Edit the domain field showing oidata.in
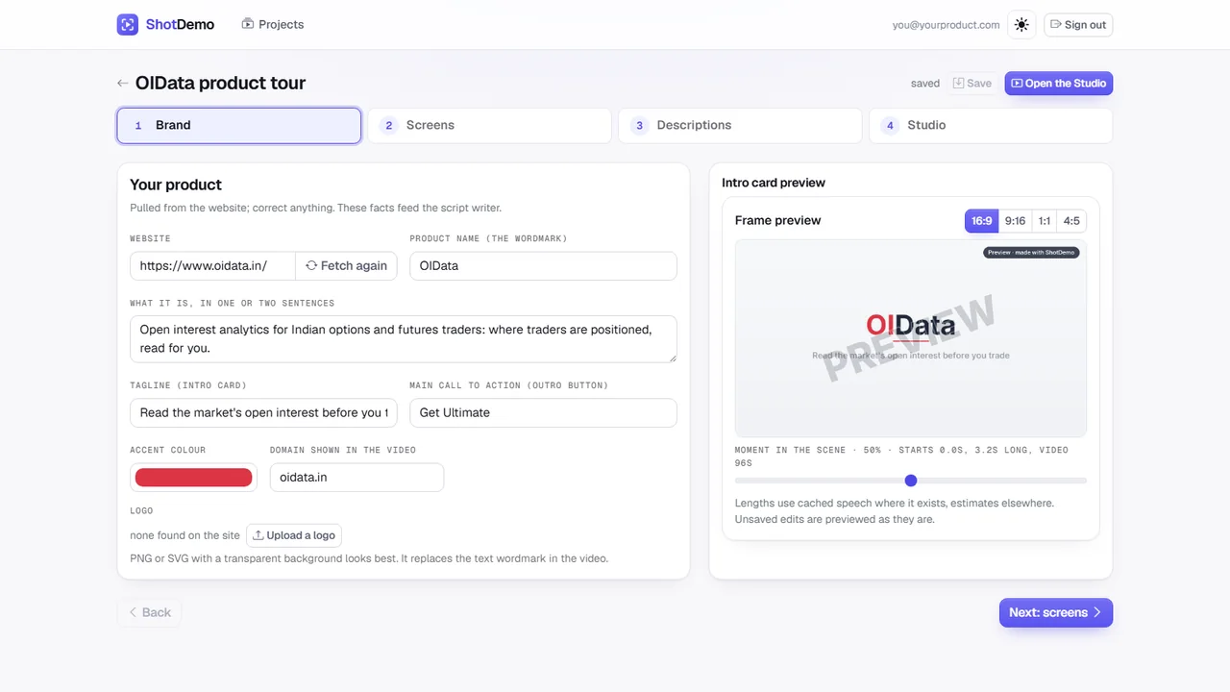Viewport: 1230px width, 692px height. (x=357, y=478)
